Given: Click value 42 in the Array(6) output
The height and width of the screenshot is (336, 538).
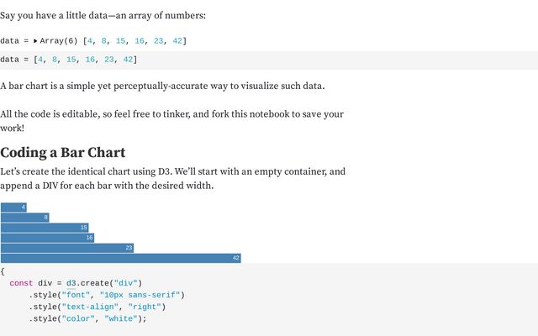Looking at the screenshot, I should pos(177,41).
